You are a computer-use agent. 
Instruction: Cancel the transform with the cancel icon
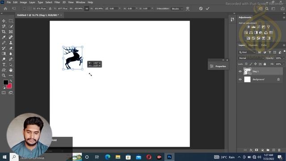201,8
